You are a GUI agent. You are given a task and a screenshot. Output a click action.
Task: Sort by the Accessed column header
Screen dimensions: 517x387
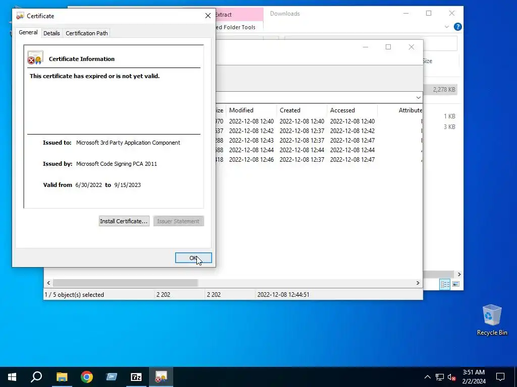(x=352, y=110)
